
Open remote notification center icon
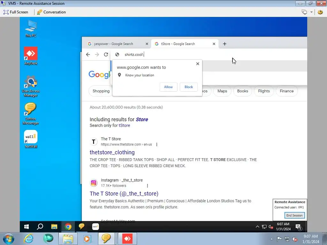(x=298, y=227)
